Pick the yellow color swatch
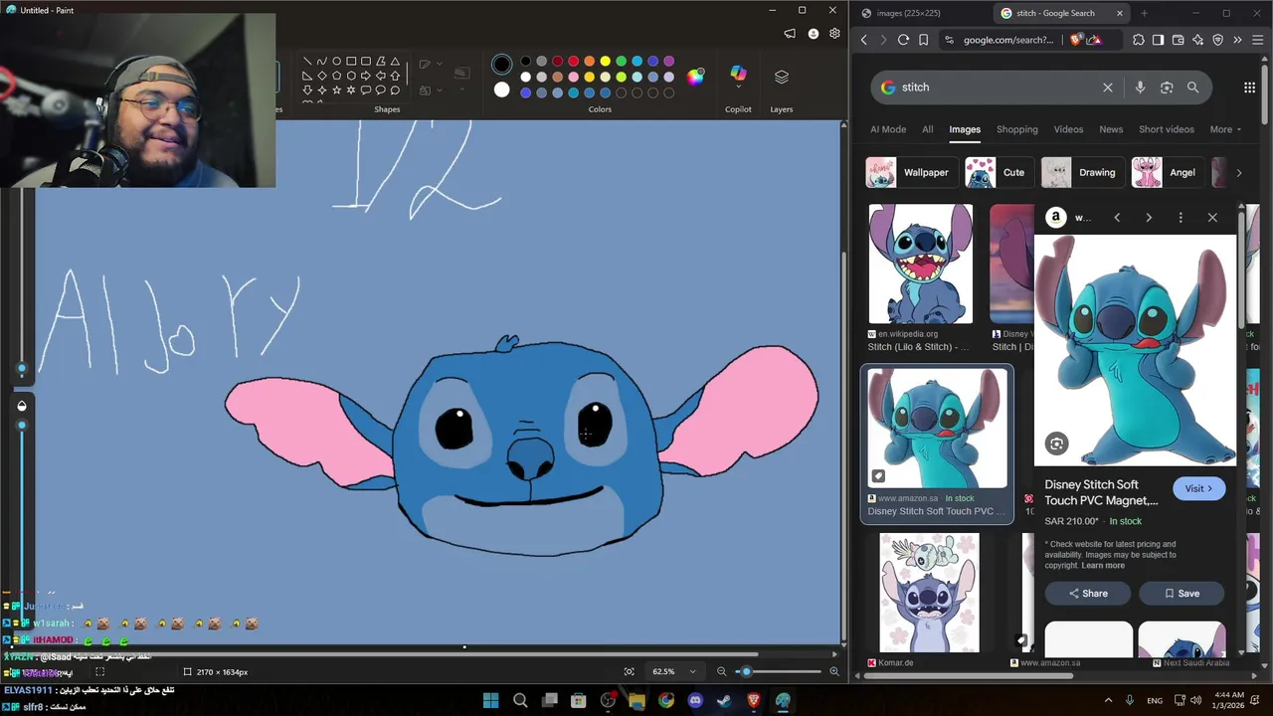 (x=605, y=62)
